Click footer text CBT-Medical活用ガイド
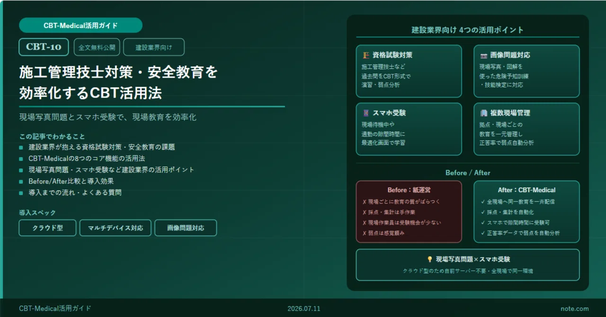 tap(55, 308)
